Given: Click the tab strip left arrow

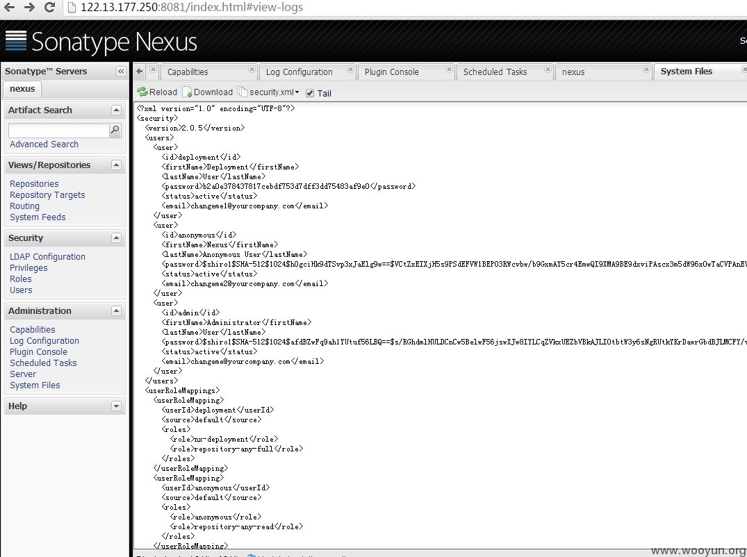Looking at the screenshot, I should point(139,72).
